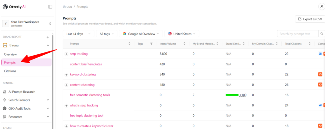Click the search magnifier button
Screen dimensions: 325x129
[322, 34]
